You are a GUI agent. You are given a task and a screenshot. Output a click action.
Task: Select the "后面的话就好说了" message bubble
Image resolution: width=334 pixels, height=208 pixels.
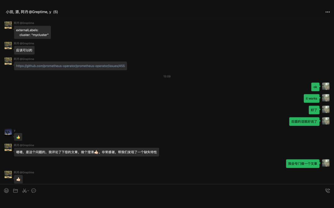pos(304,122)
